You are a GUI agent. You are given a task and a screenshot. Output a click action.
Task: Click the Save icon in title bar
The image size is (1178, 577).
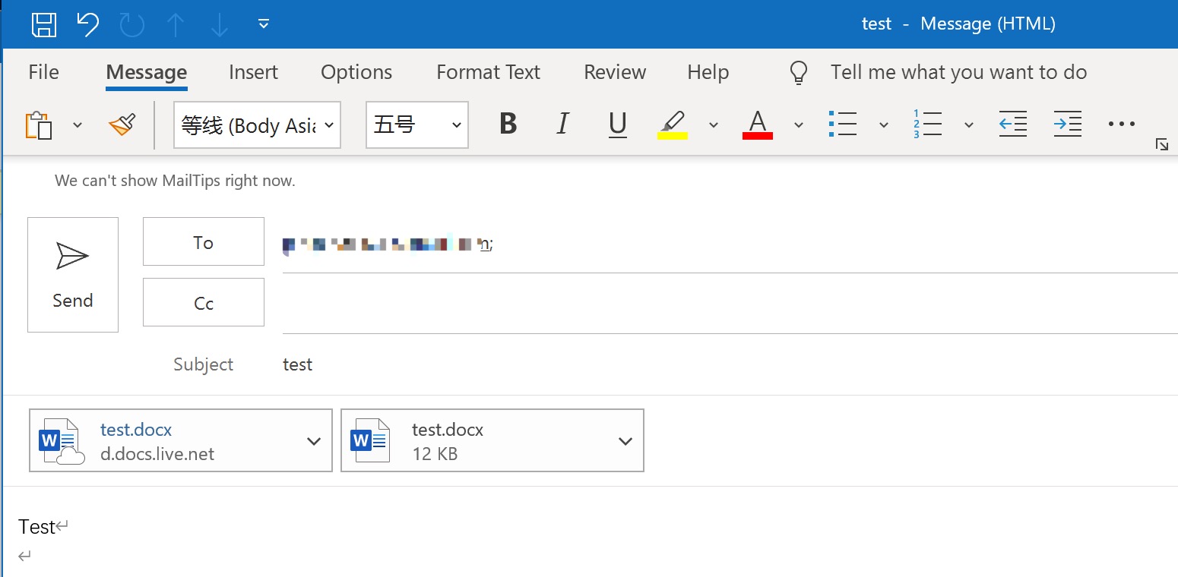point(44,24)
